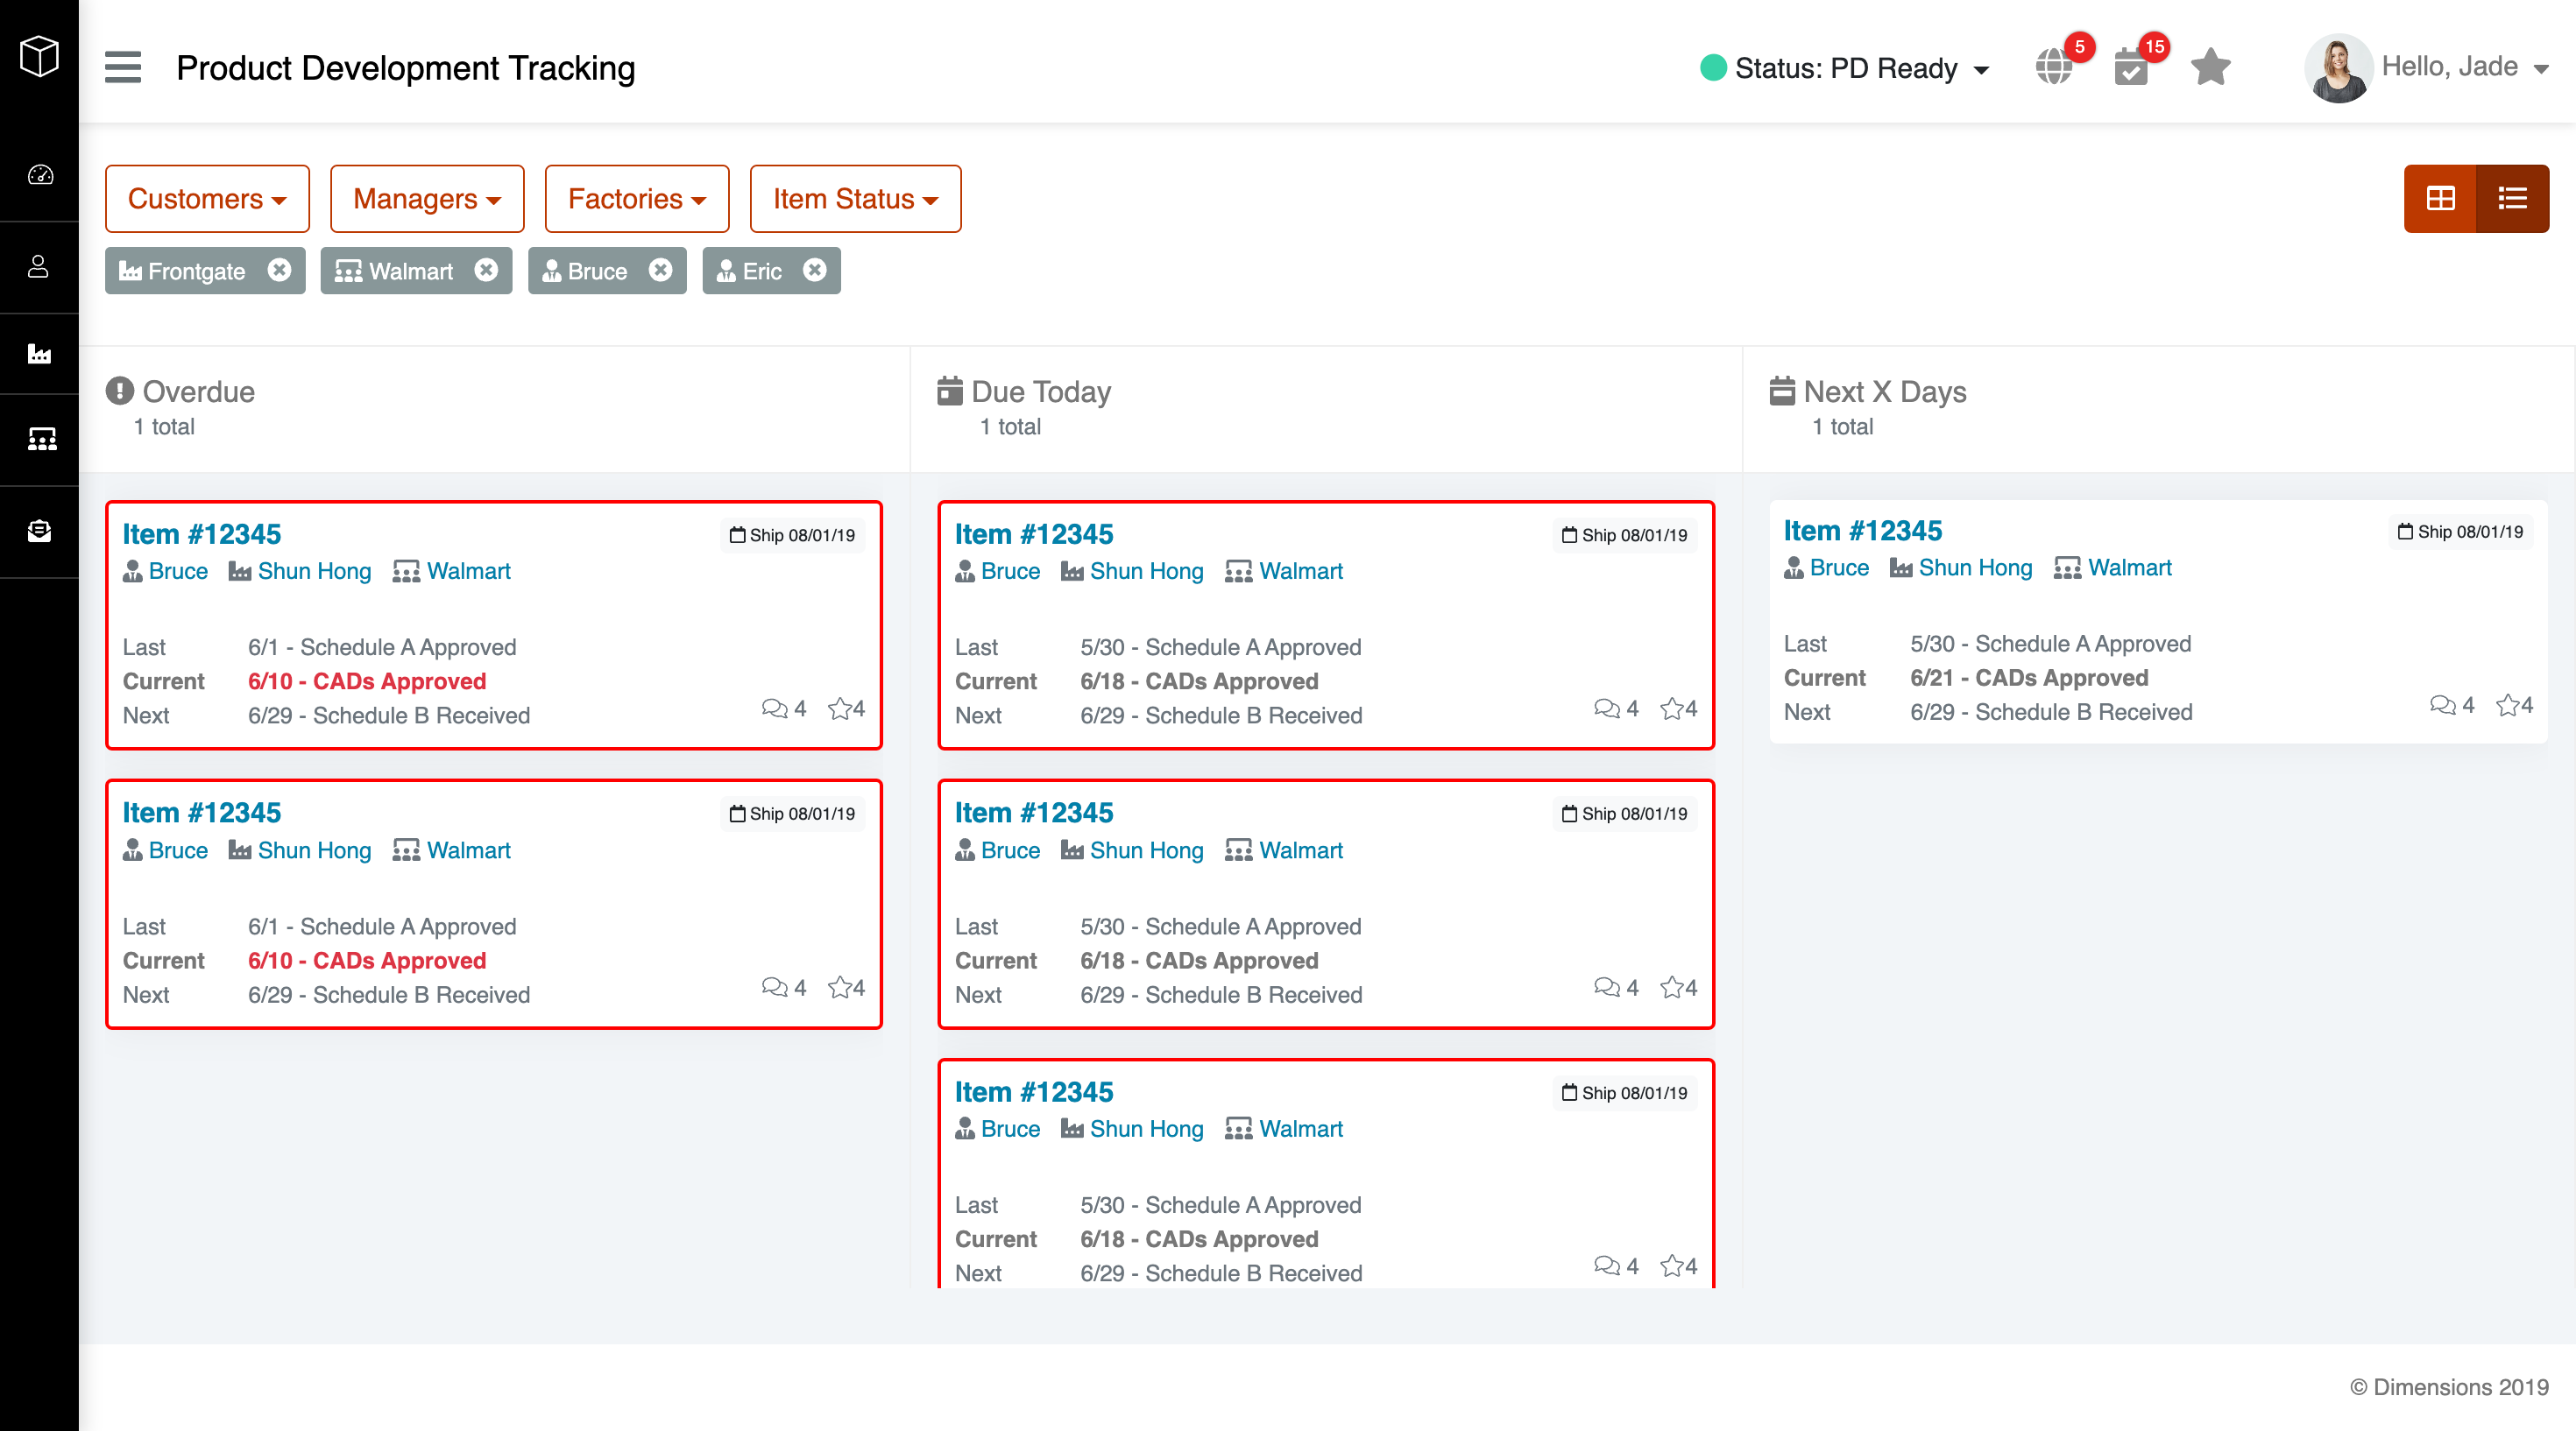Open the hamburger menu in the header

(x=123, y=68)
